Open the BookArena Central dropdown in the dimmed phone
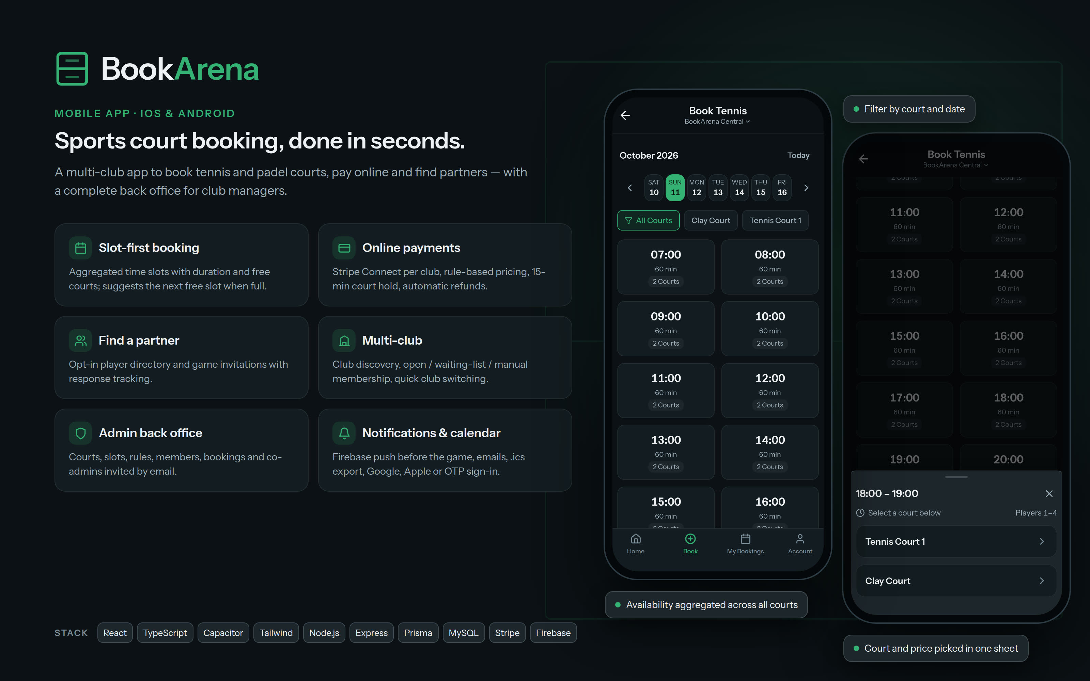 pyautogui.click(x=956, y=165)
